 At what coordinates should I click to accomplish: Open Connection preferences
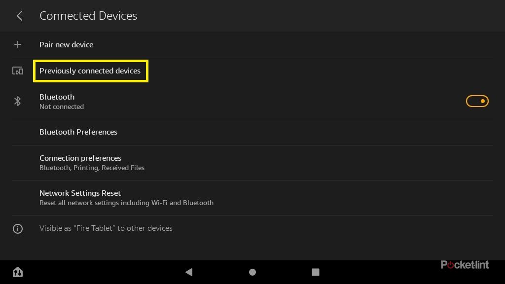(x=80, y=158)
